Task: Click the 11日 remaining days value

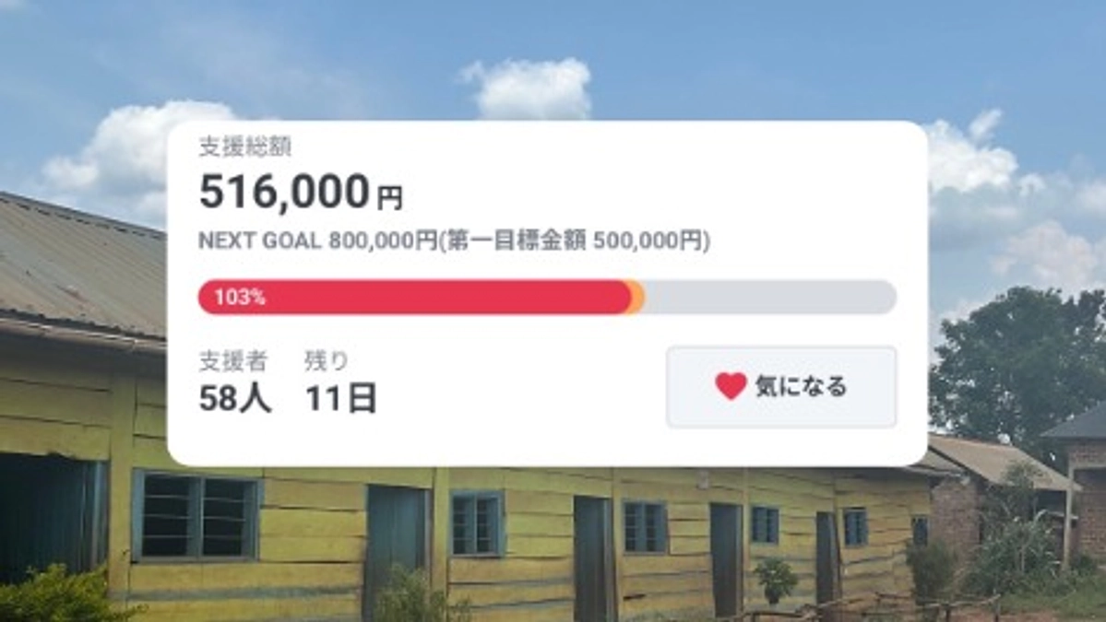Action: (x=340, y=399)
